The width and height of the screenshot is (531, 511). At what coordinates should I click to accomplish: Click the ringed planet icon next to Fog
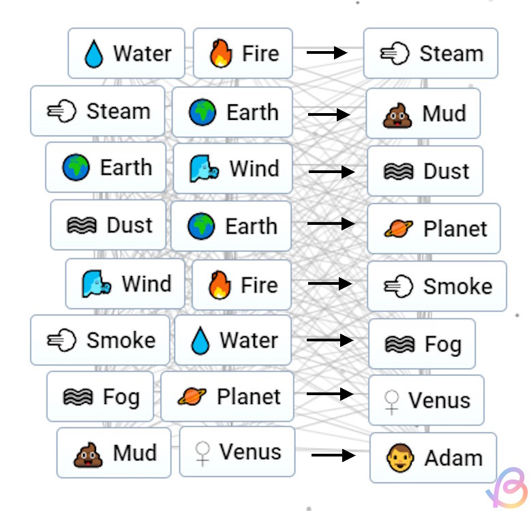[x=192, y=397]
